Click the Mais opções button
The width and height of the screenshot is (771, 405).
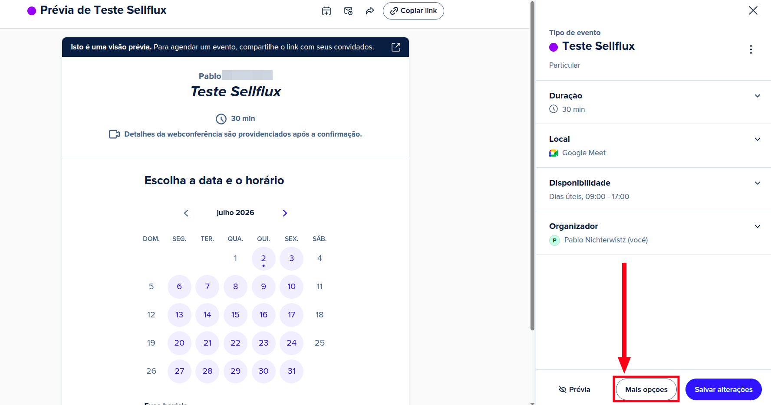point(646,389)
